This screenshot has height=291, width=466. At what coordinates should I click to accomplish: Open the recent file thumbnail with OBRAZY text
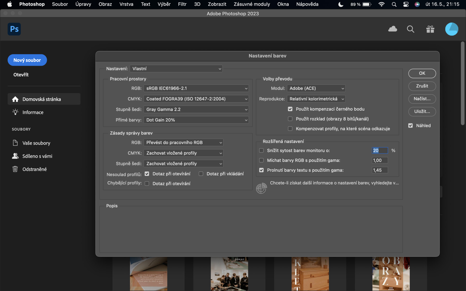tap(391, 274)
